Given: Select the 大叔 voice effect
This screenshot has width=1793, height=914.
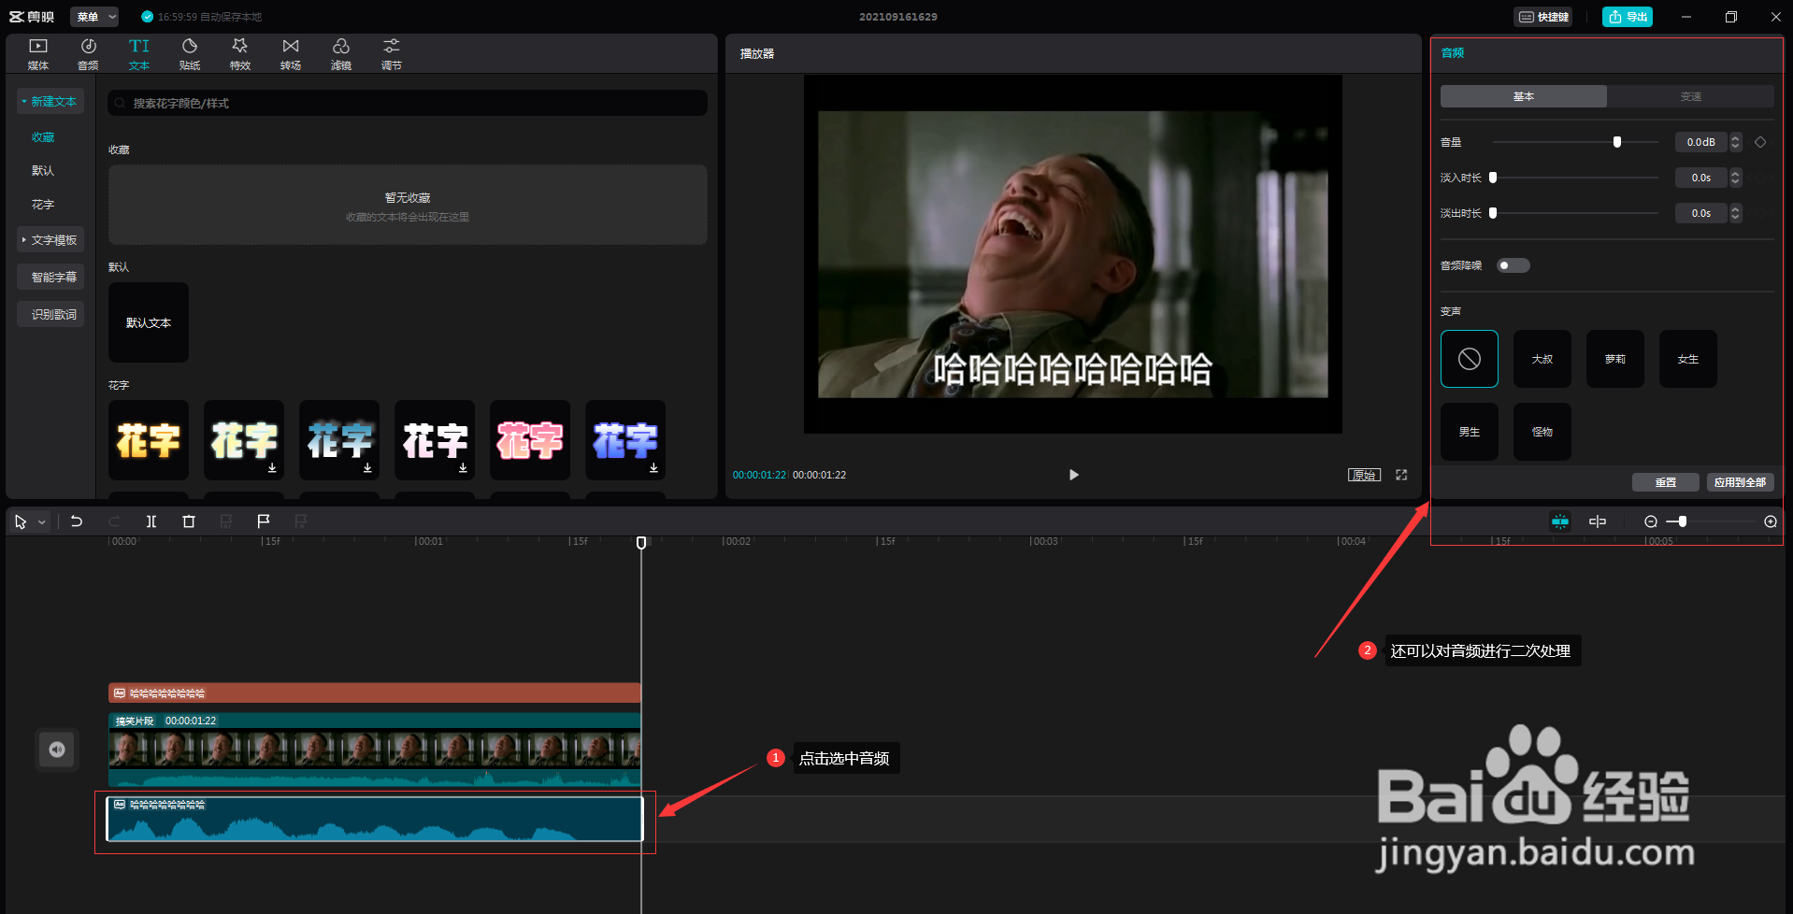Looking at the screenshot, I should click(1542, 359).
